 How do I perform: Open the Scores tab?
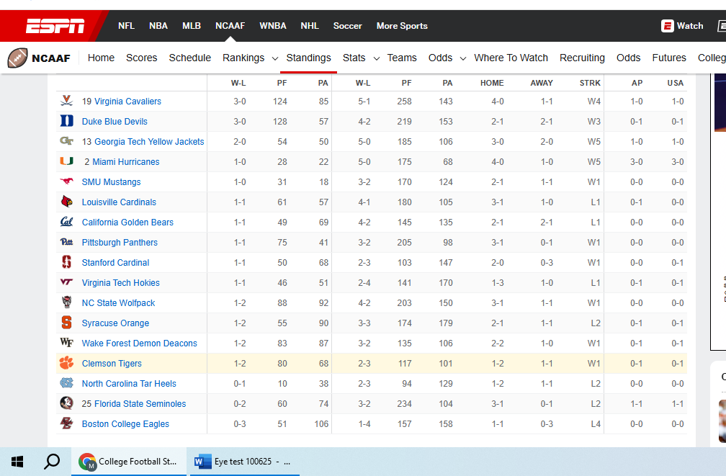click(x=141, y=58)
